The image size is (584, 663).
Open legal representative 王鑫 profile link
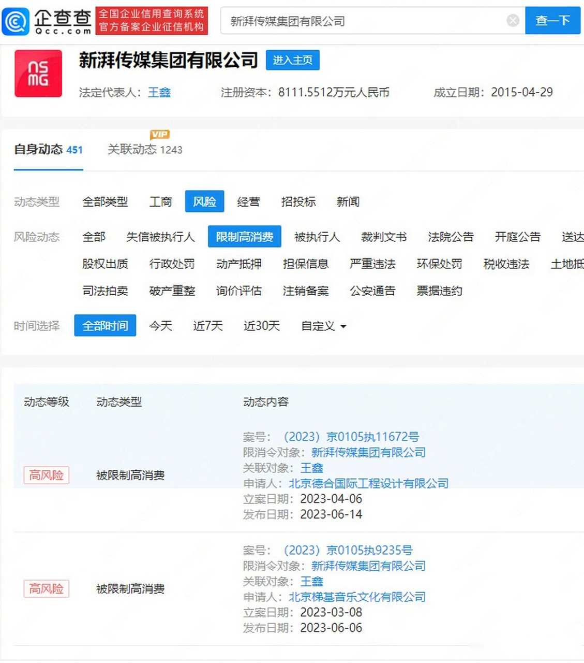pos(159,93)
